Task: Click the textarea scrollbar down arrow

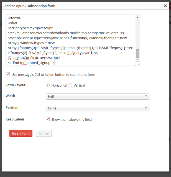Action: click(137, 60)
